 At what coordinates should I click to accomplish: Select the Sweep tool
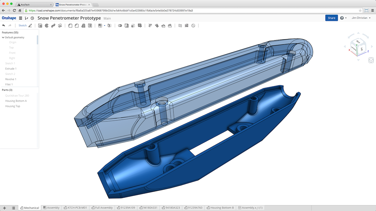[x=53, y=26]
